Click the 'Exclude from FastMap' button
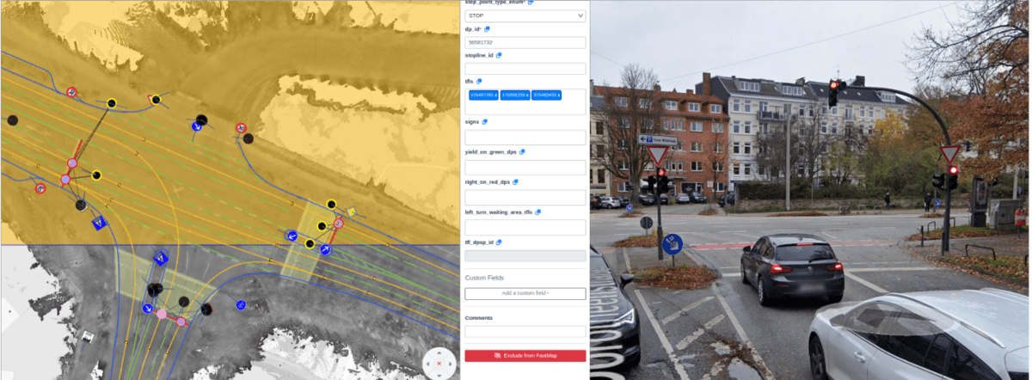The image size is (1032, 380). pyautogui.click(x=525, y=356)
